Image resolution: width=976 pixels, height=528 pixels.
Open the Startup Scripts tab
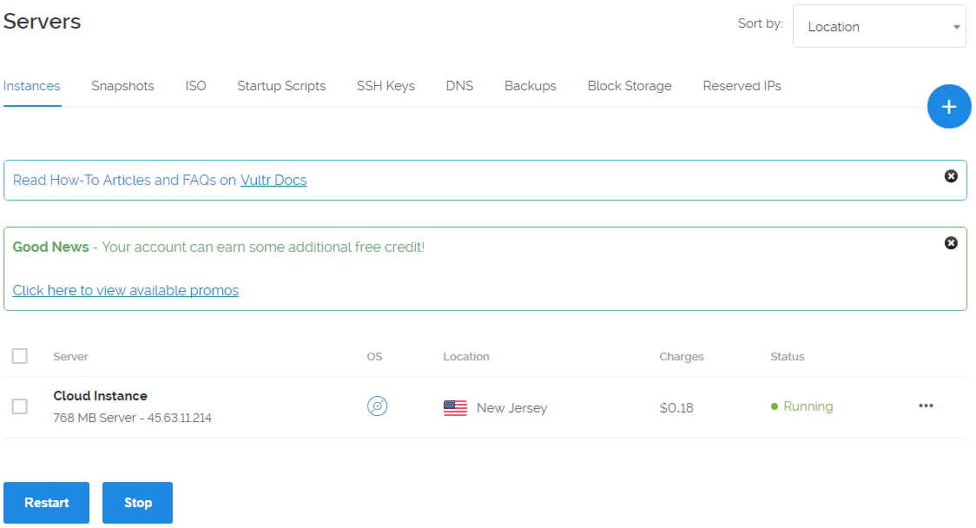pos(281,86)
